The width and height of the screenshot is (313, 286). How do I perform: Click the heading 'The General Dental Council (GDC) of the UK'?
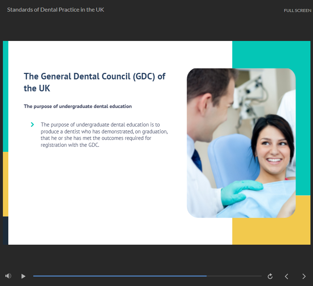(94, 82)
